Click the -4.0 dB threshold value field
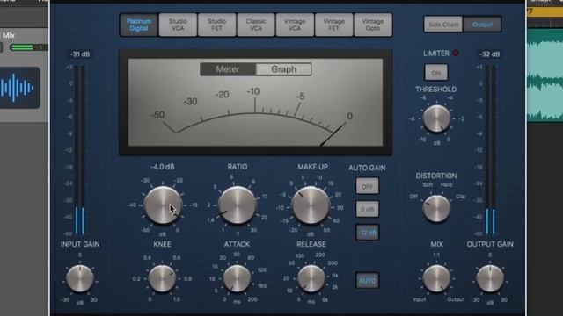Image resolution: width=563 pixels, height=316 pixels. click(162, 167)
